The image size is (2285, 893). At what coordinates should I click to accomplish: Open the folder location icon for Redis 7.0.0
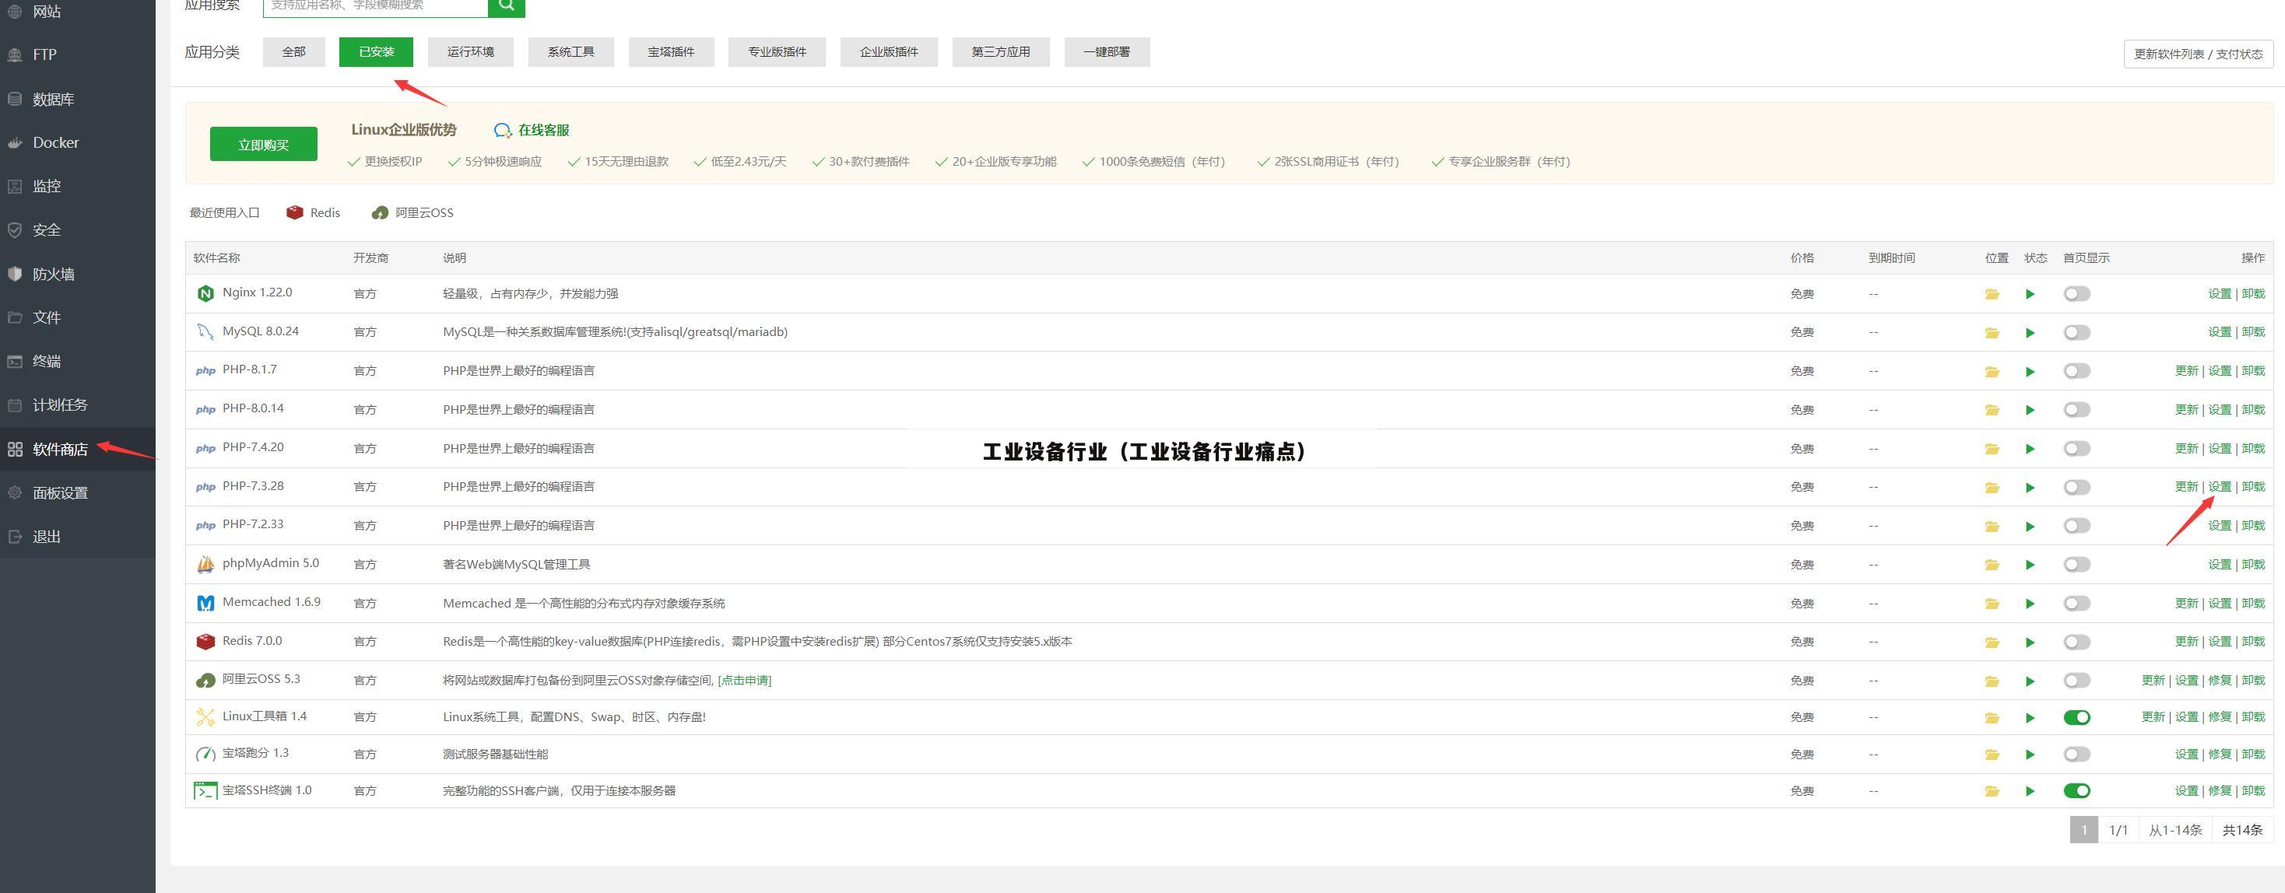(1992, 642)
